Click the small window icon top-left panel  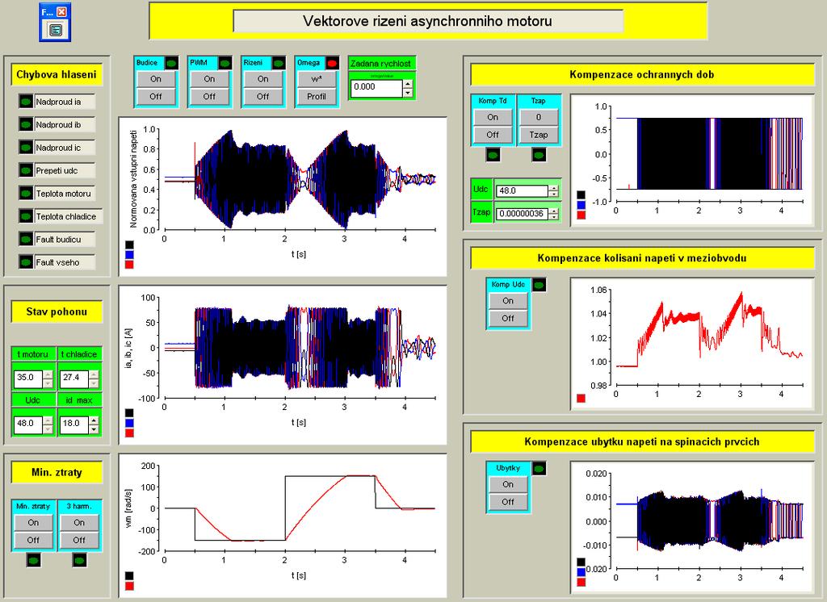[x=56, y=30]
